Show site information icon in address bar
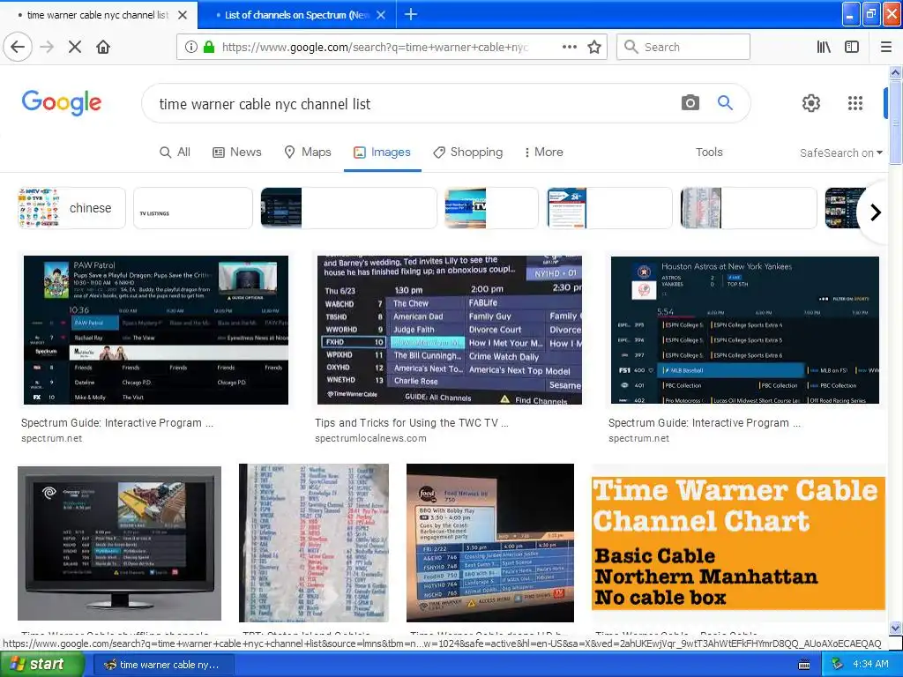This screenshot has width=903, height=677. click(x=191, y=47)
